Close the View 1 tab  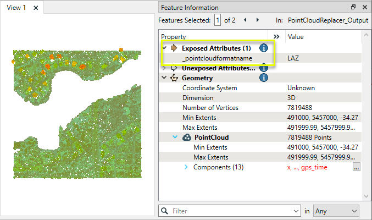pyautogui.click(x=36, y=8)
